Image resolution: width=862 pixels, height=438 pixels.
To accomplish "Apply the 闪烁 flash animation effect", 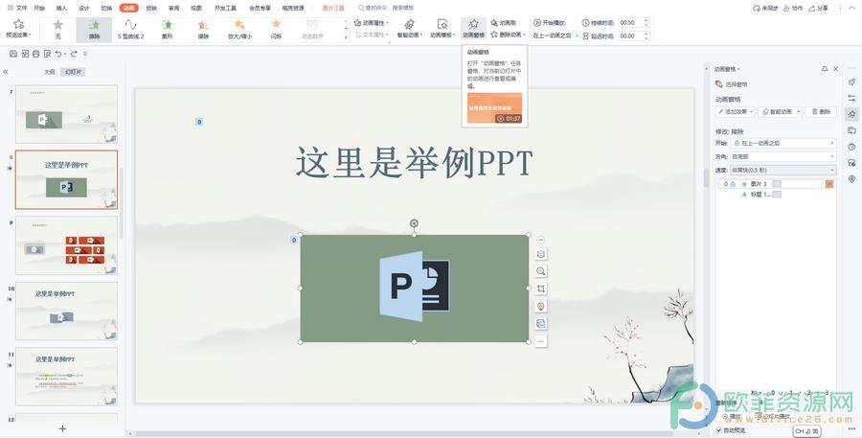I will (x=276, y=29).
